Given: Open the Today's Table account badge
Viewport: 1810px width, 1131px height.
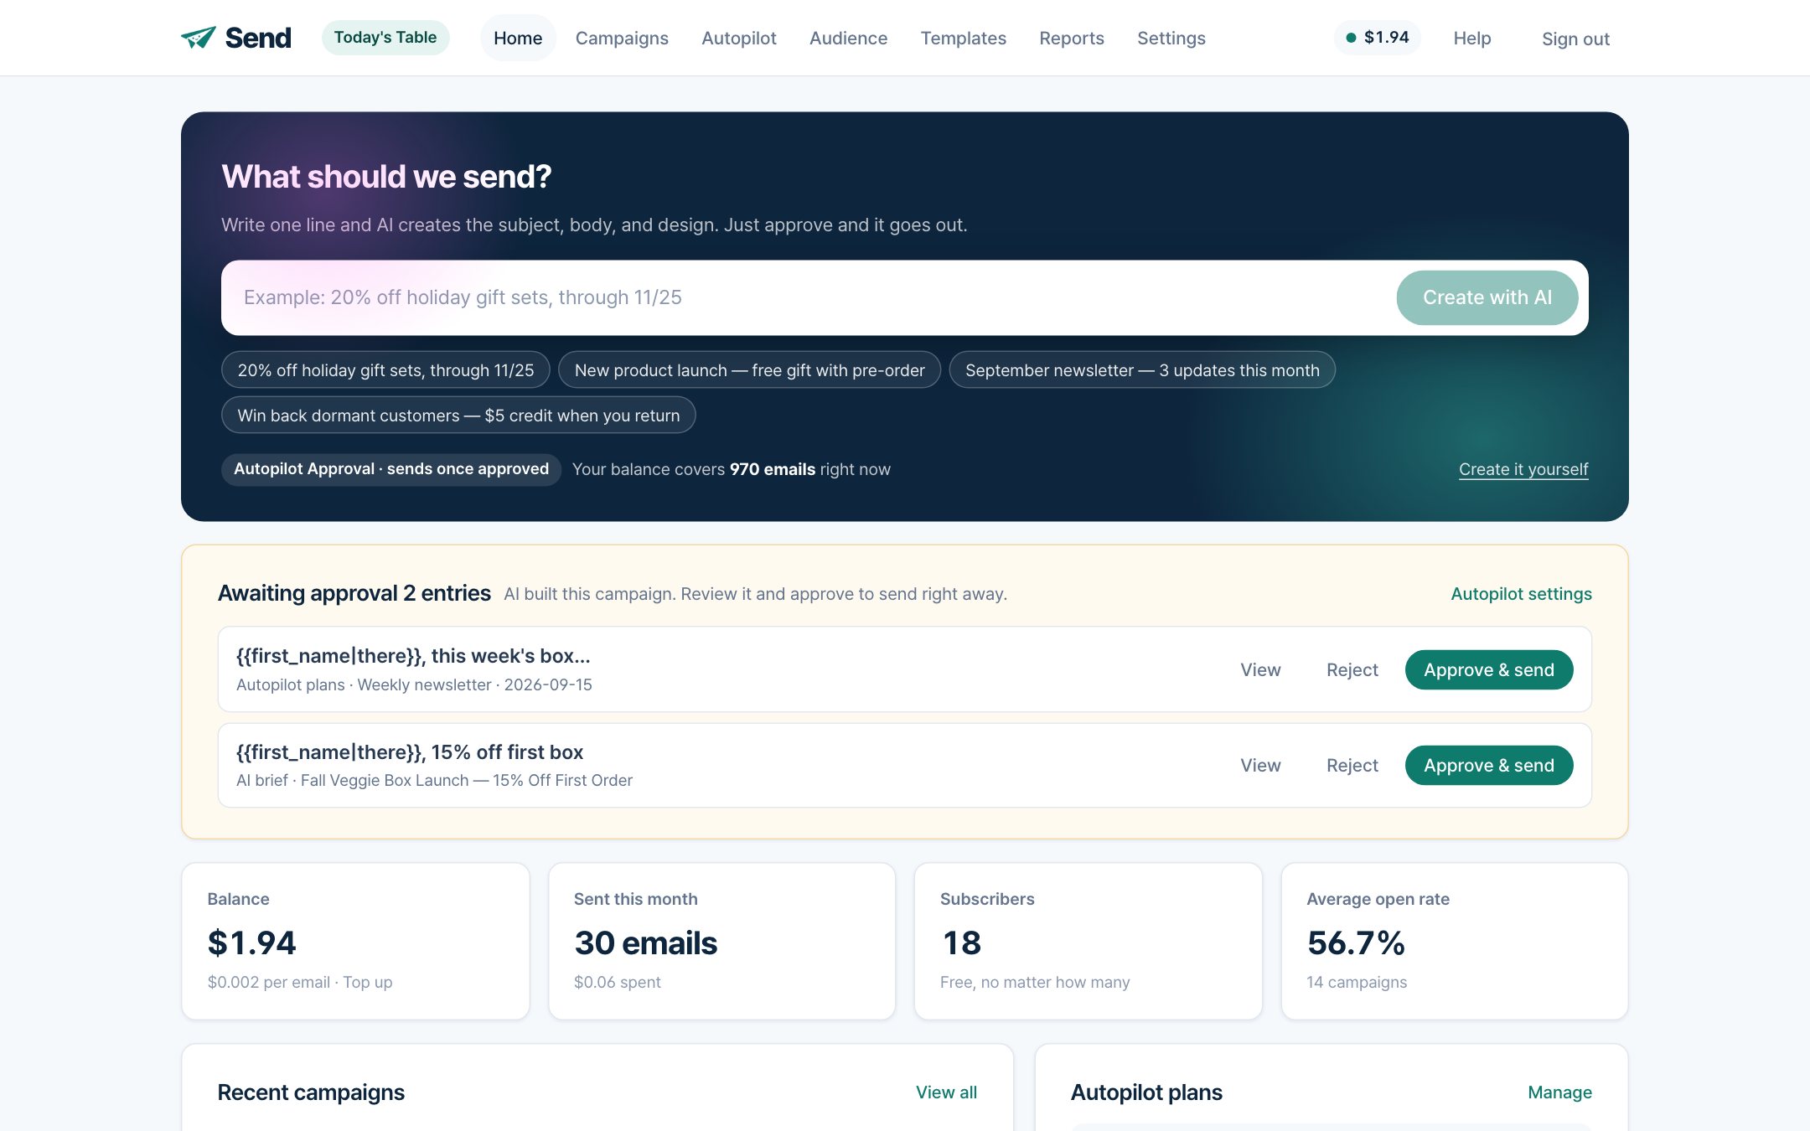Looking at the screenshot, I should [x=385, y=38].
